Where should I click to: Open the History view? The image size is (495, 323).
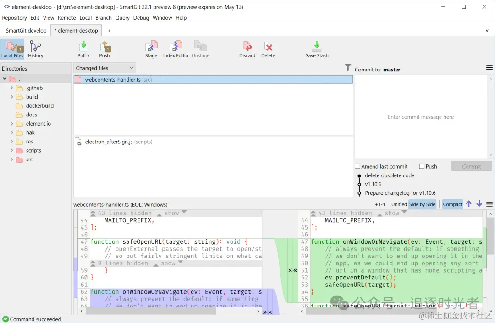tap(35, 49)
